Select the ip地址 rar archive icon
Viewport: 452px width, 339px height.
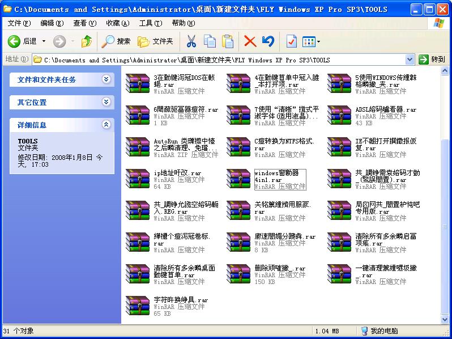click(x=138, y=179)
